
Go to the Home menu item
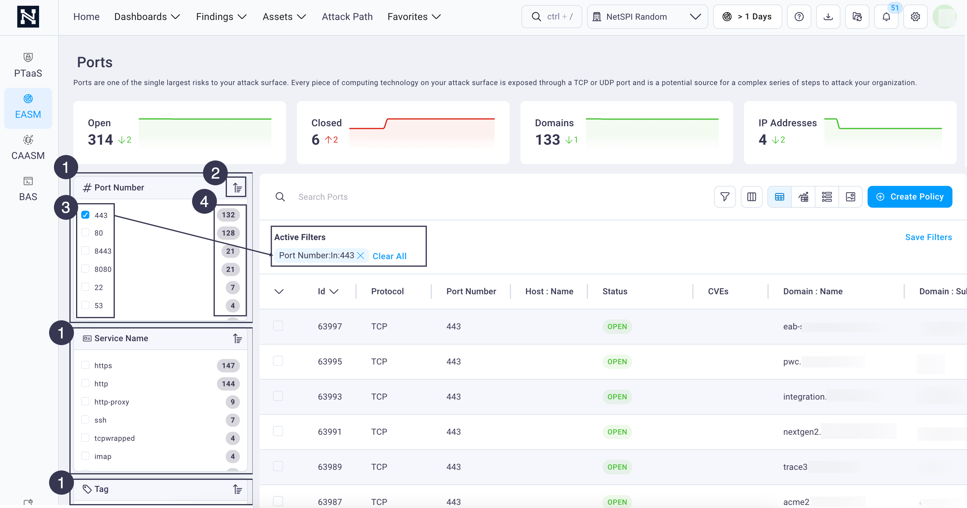[x=86, y=17]
